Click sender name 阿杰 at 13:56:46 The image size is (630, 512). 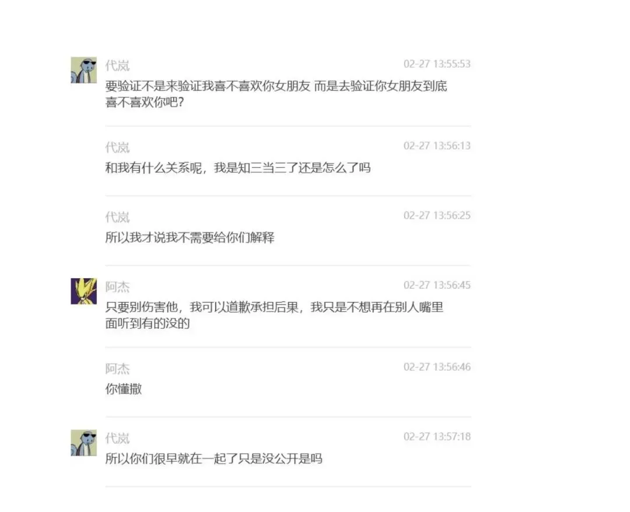(x=117, y=369)
